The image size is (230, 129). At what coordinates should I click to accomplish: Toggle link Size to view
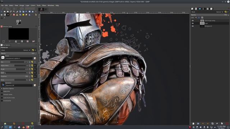click(x=35, y=62)
